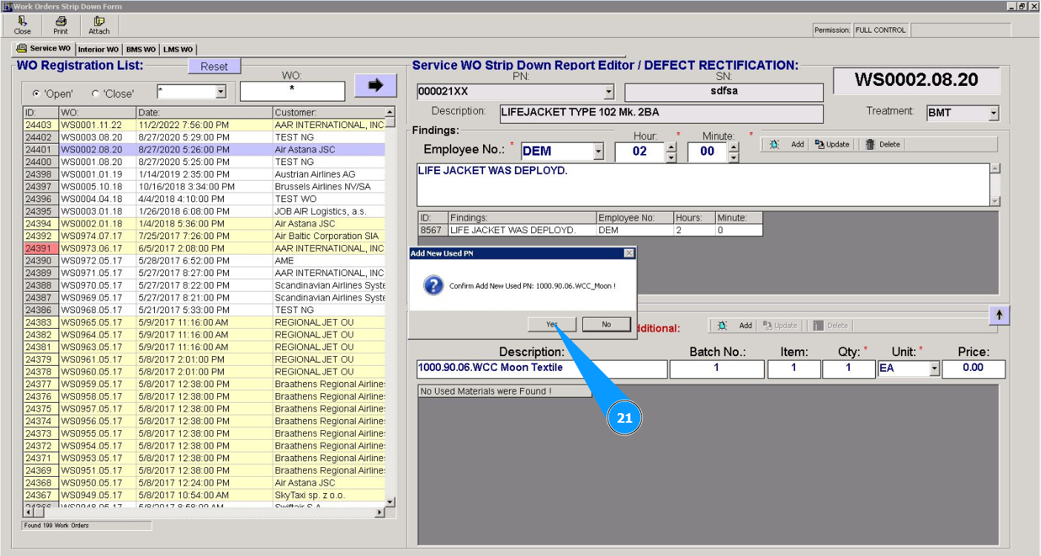Select the 'Open' radio button

coord(36,94)
